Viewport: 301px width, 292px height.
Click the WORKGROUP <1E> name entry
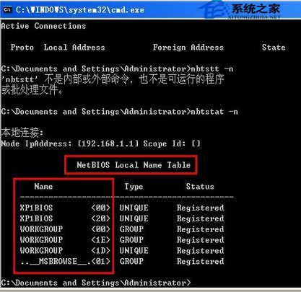point(65,240)
